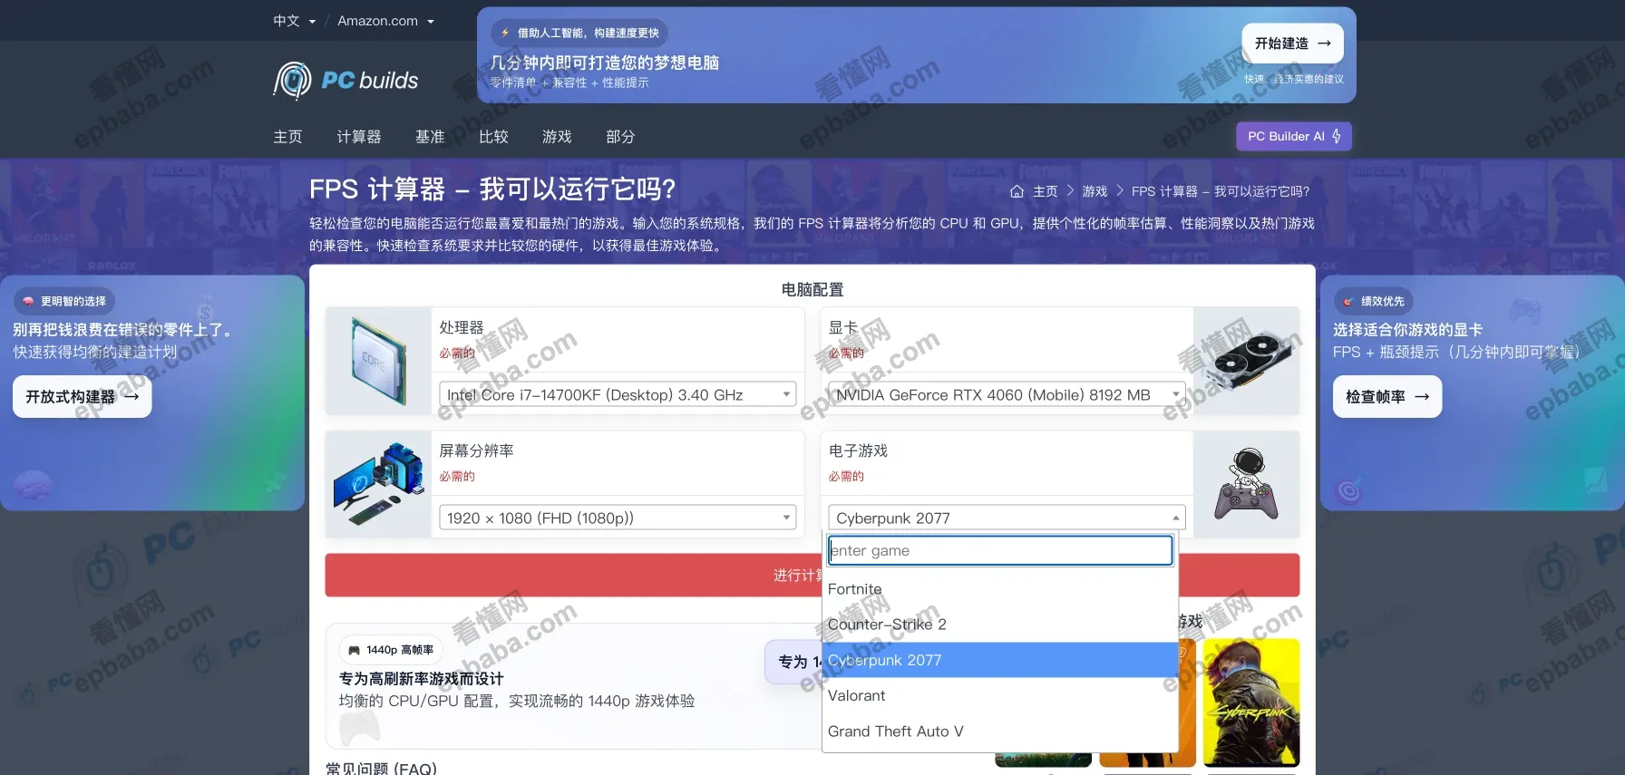Open the 计算器 menu item
Viewport: 1625px width, 775px height.
click(x=359, y=137)
